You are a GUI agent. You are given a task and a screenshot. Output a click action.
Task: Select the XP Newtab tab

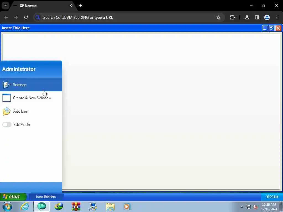[x=42, y=6]
